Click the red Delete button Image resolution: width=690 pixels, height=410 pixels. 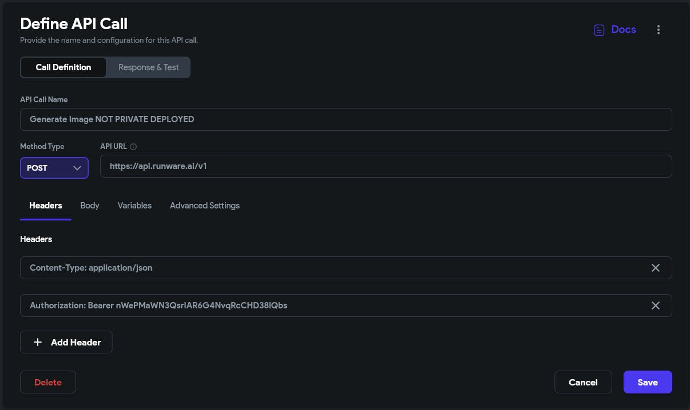click(x=48, y=382)
